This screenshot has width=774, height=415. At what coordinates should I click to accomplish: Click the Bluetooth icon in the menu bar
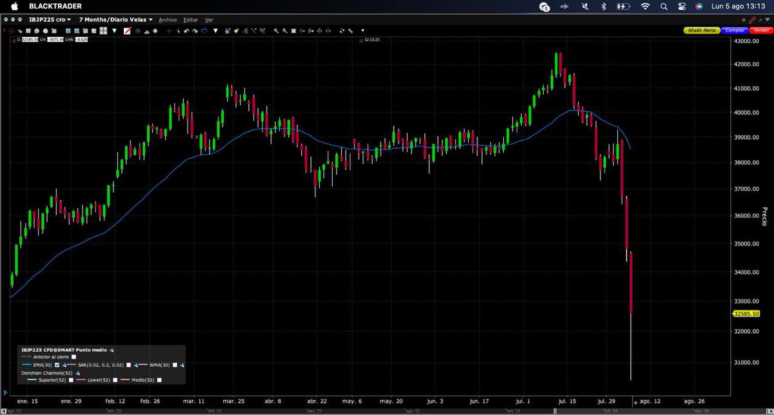[604, 6]
